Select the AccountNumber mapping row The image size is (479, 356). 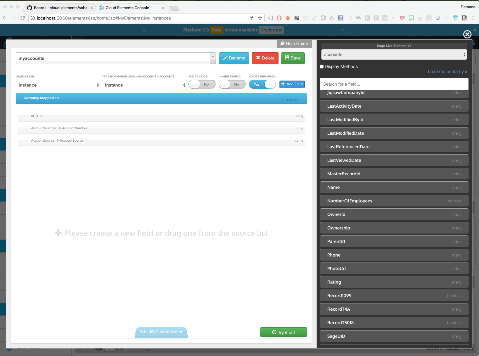161,128
